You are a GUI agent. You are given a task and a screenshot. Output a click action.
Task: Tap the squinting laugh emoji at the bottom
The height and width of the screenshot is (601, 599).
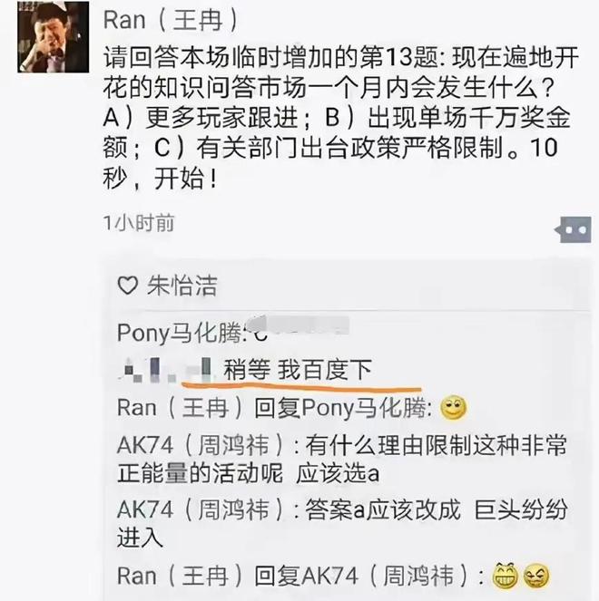[536, 577]
